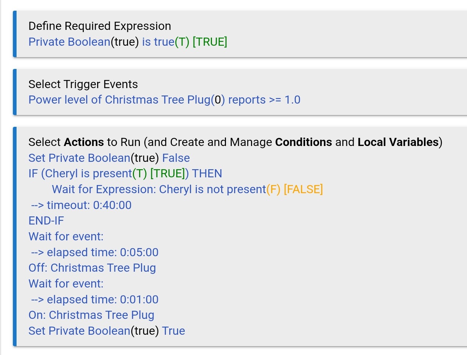The height and width of the screenshot is (355, 467).
Task: Select the On: Christmas Tree Plug action
Action: coord(91,315)
